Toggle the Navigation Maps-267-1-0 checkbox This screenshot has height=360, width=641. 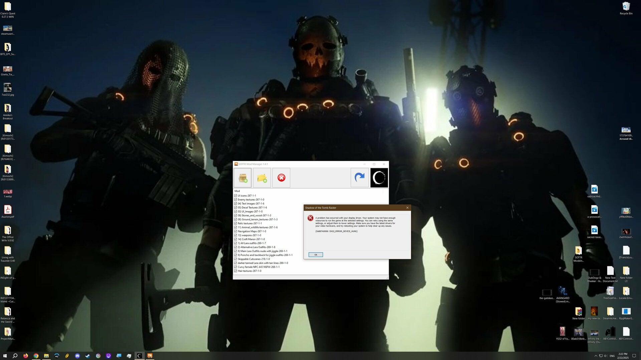tap(235, 231)
